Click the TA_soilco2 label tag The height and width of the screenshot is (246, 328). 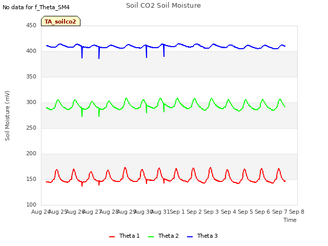click(x=60, y=21)
